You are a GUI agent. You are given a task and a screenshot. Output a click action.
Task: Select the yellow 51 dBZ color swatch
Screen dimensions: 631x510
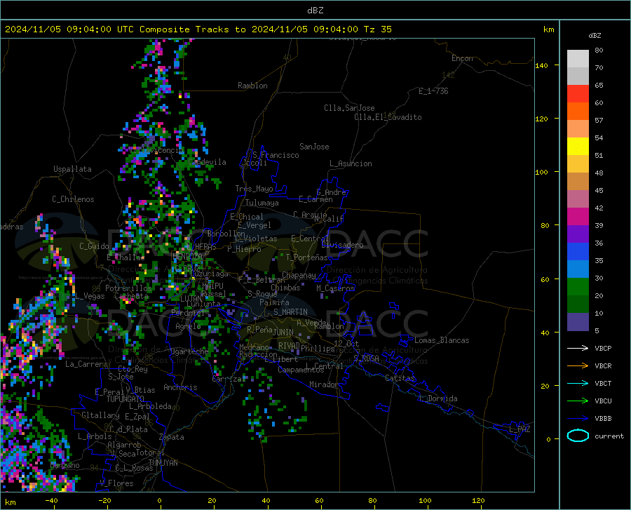point(578,147)
